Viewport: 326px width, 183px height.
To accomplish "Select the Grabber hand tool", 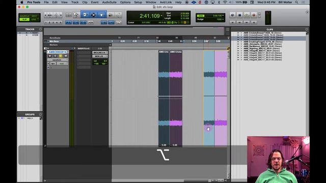I will coord(102,15).
